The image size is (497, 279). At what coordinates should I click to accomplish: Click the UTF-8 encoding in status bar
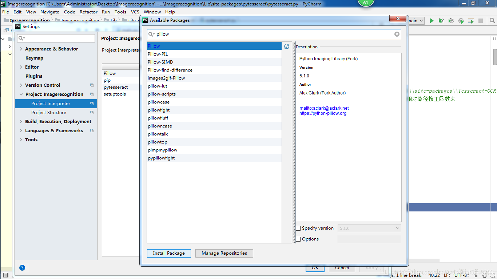coord(462,275)
